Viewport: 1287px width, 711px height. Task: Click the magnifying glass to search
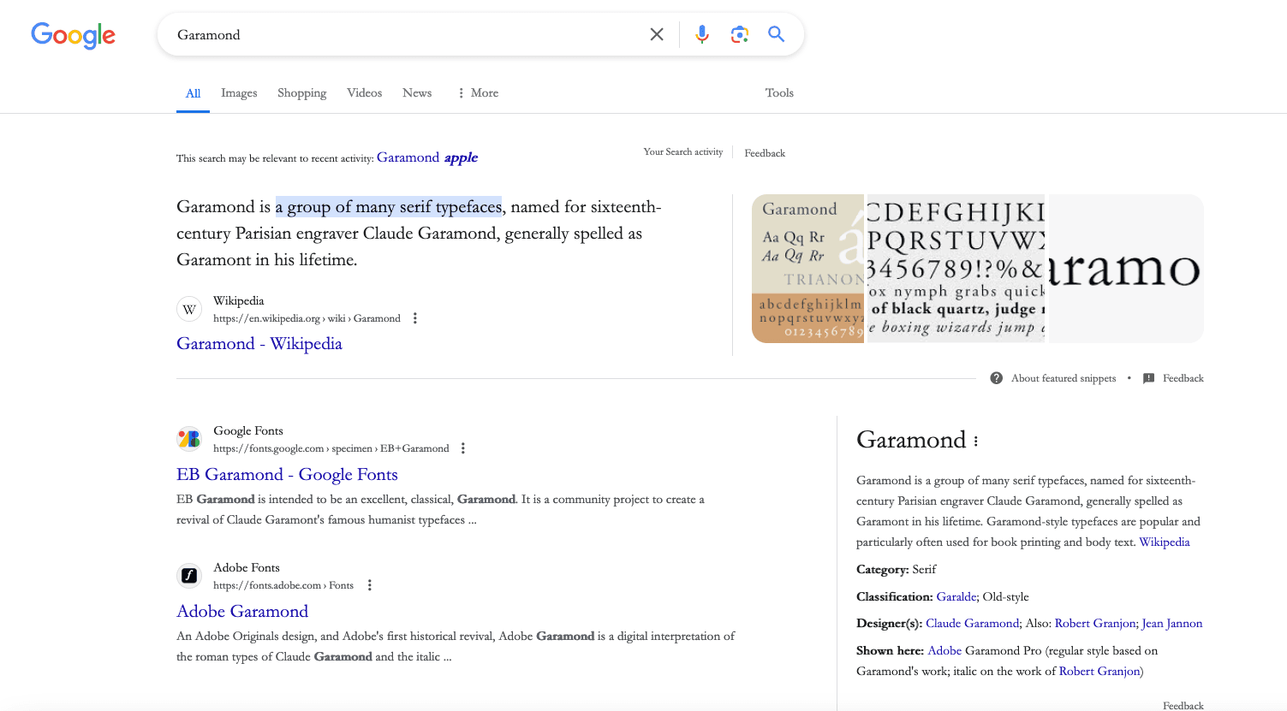[776, 34]
